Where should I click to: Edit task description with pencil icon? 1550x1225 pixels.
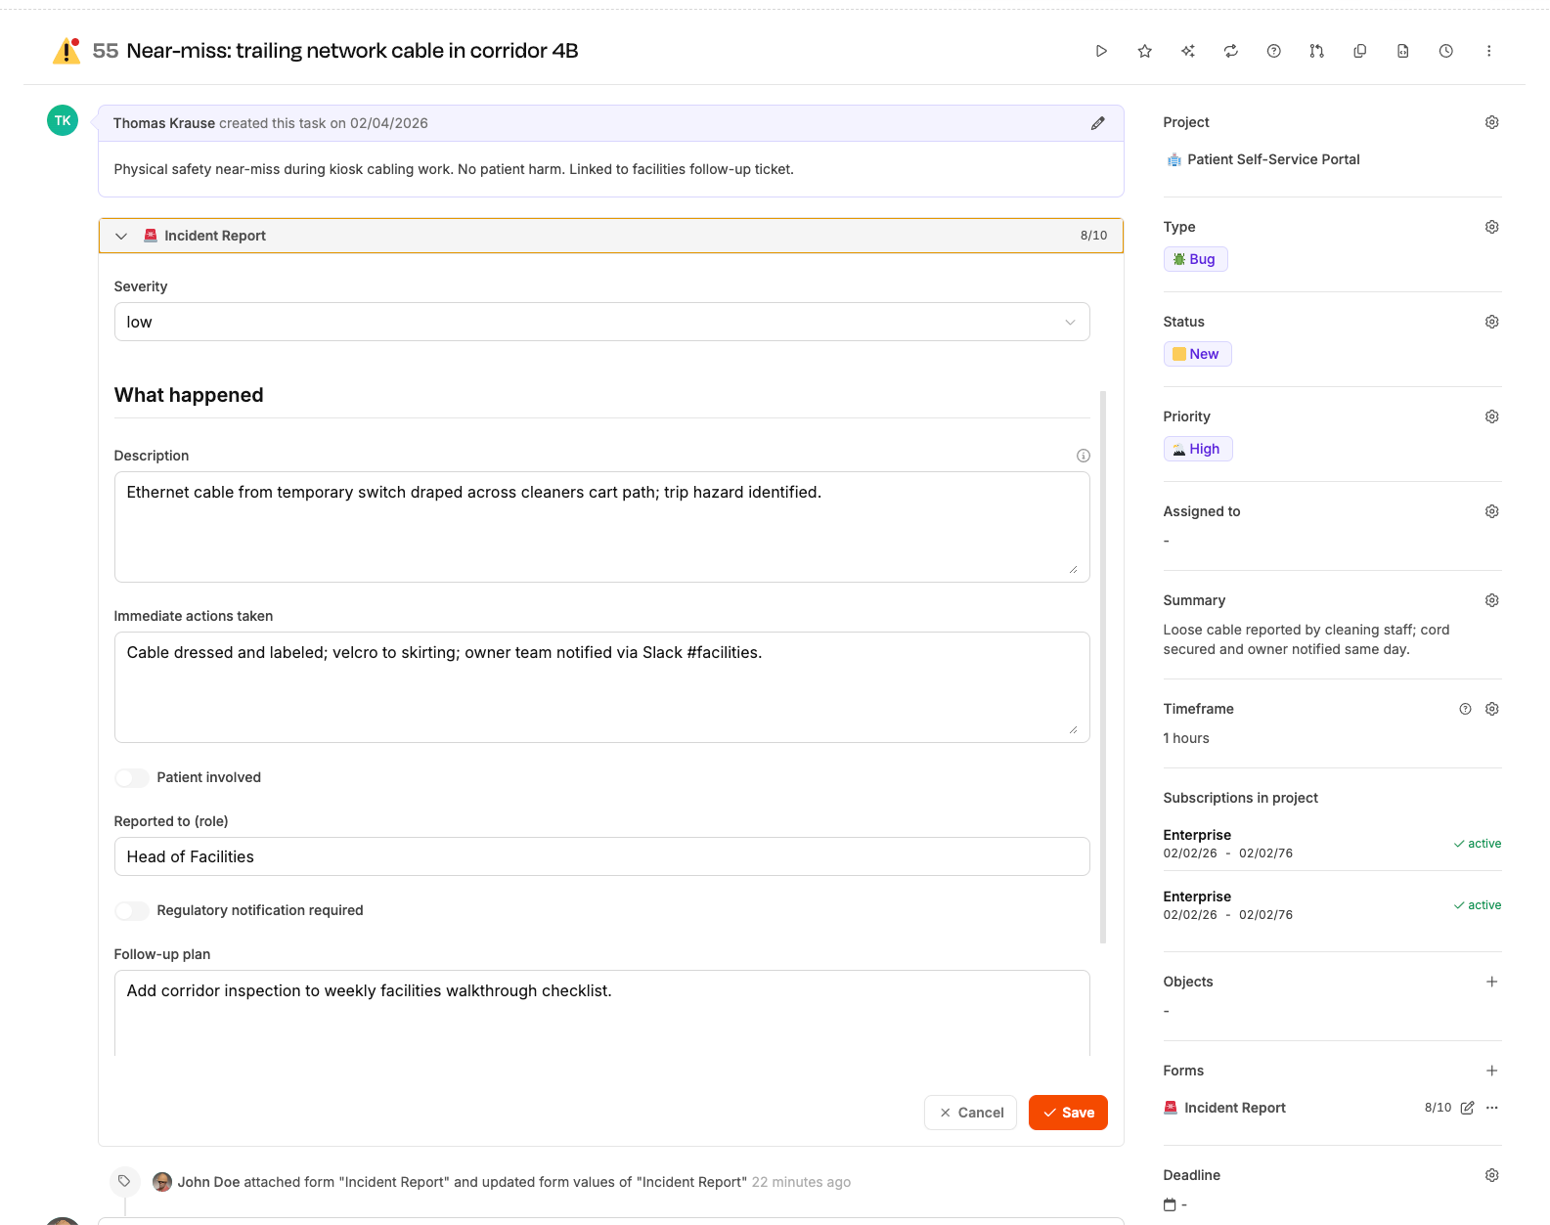coord(1097,123)
